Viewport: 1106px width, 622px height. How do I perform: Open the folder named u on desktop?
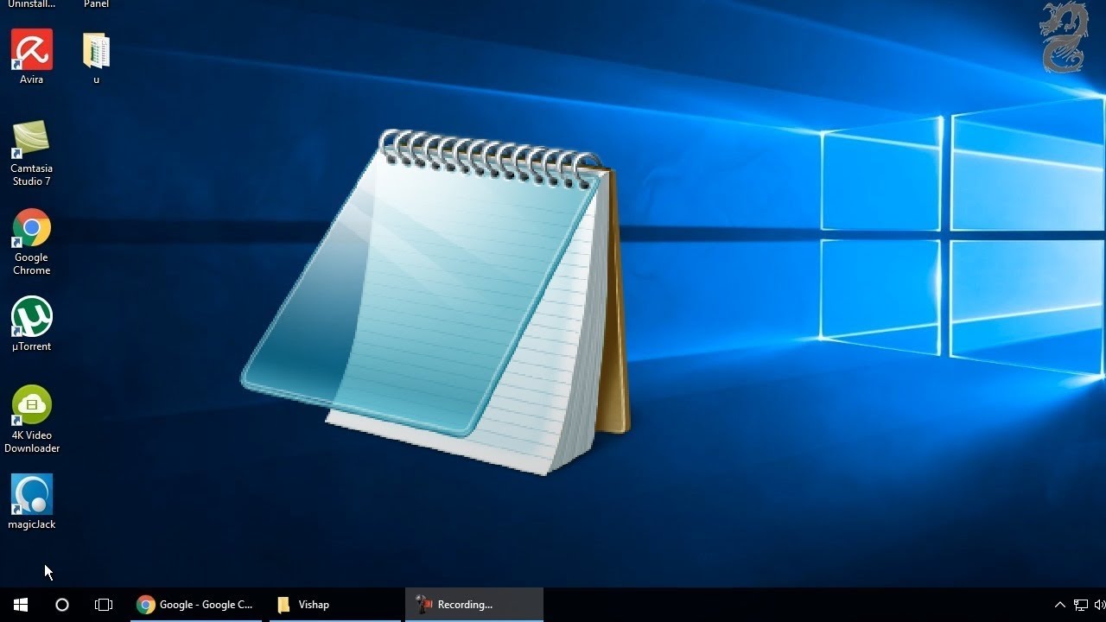(96, 56)
